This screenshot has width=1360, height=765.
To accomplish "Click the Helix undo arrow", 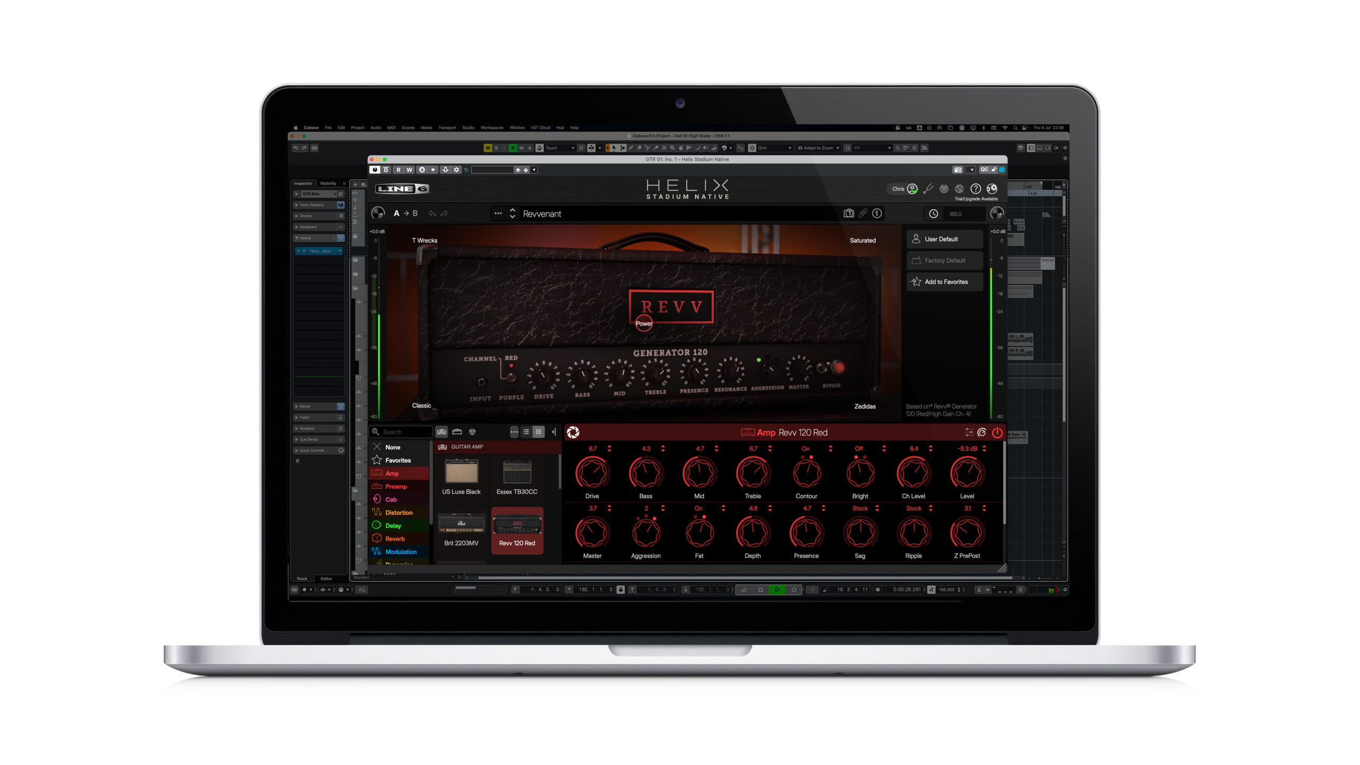I will (432, 214).
